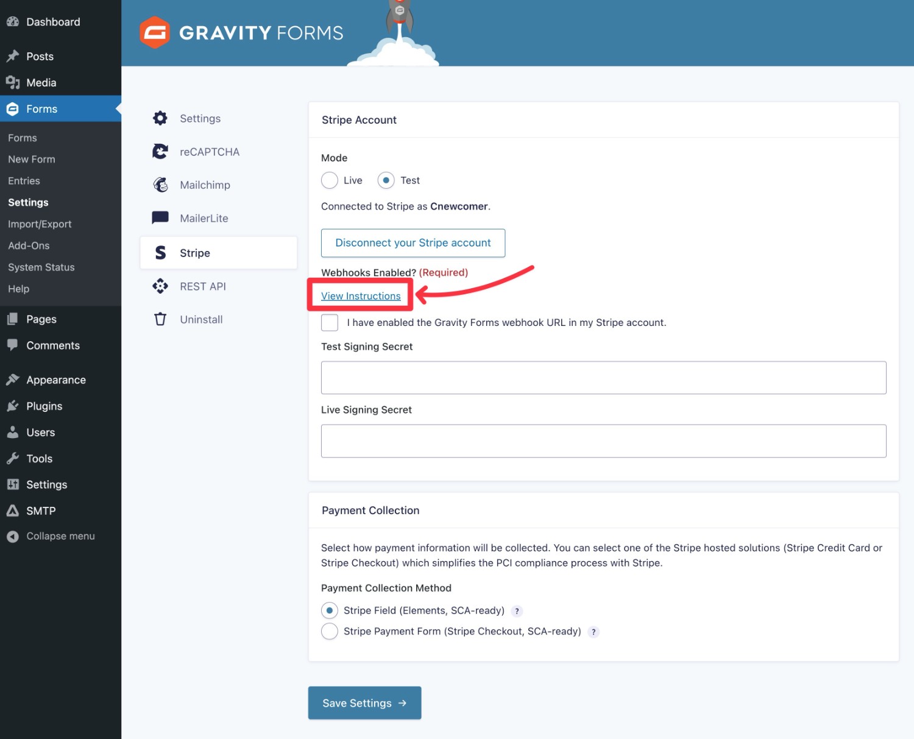Open help tooltip for Stripe Payment Form
The height and width of the screenshot is (739, 914).
pyautogui.click(x=593, y=632)
